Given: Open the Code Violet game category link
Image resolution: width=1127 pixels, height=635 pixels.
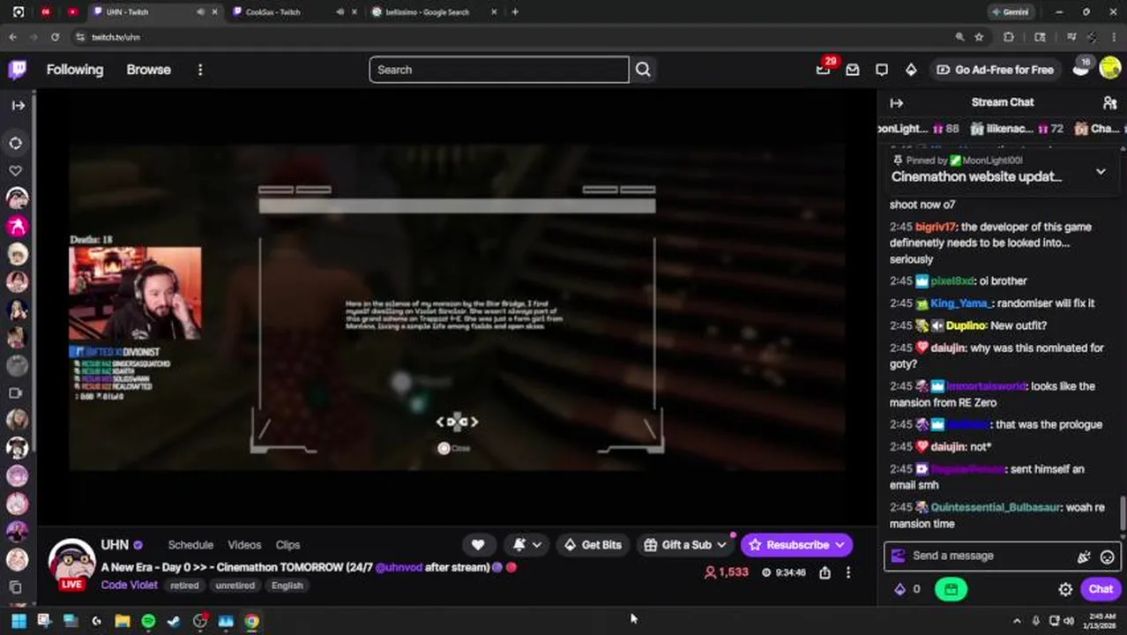Looking at the screenshot, I should coord(129,585).
